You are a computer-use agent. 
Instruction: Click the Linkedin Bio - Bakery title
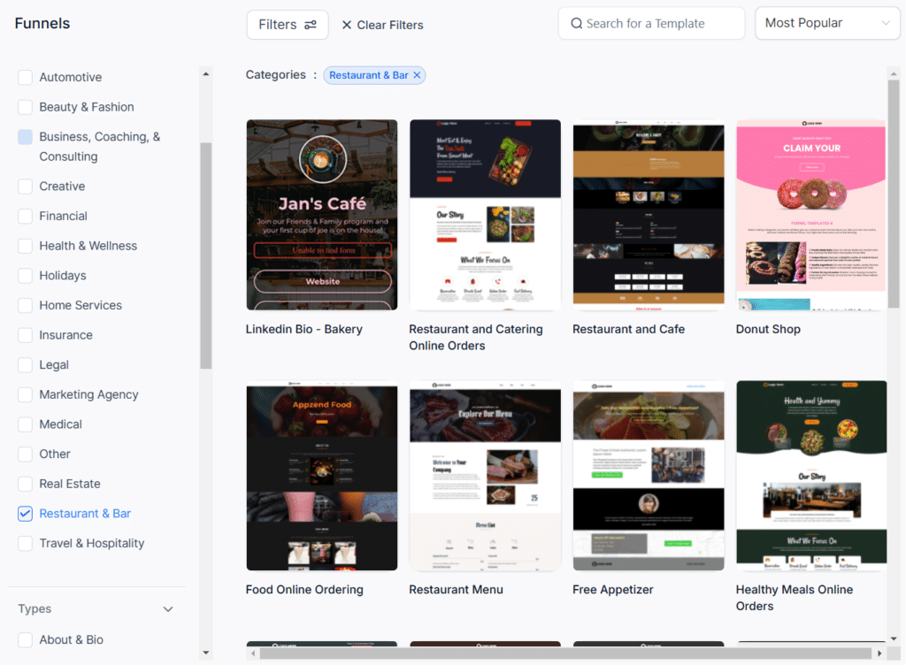[304, 329]
